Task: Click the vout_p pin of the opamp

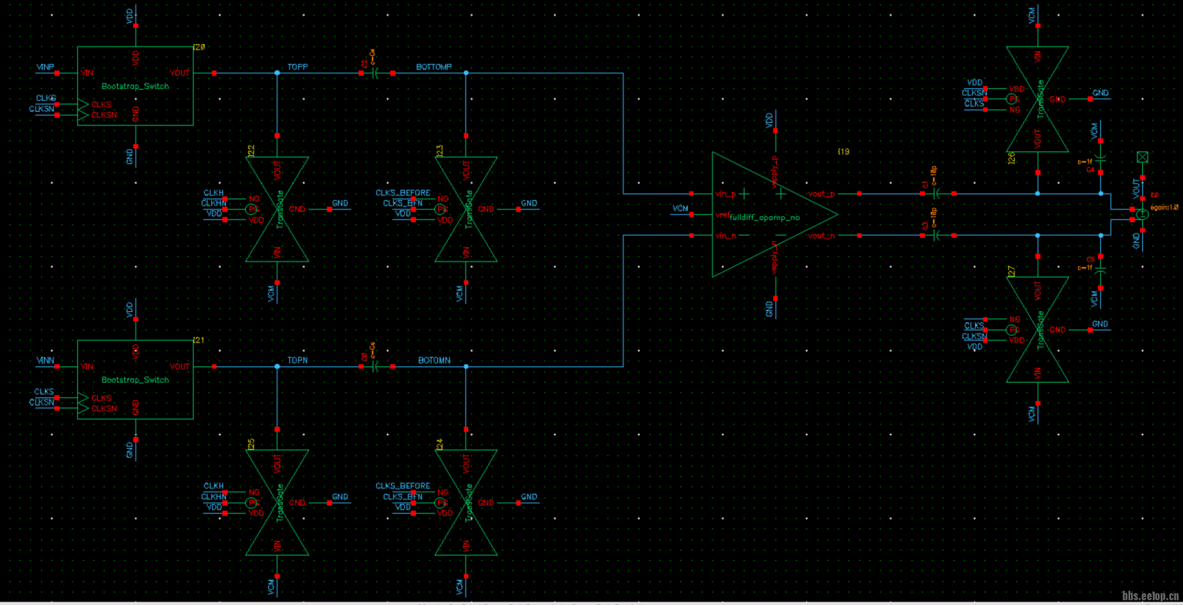Action: point(859,193)
